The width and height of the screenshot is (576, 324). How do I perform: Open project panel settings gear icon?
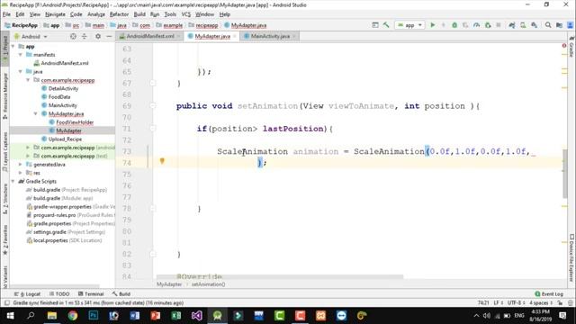click(98, 36)
